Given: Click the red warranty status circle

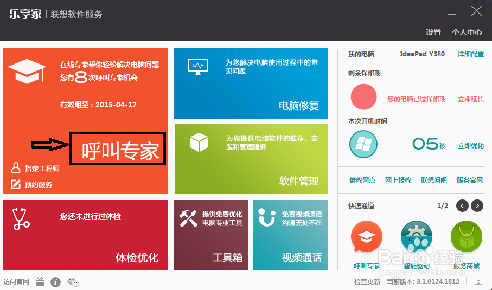Looking at the screenshot, I should tap(363, 97).
